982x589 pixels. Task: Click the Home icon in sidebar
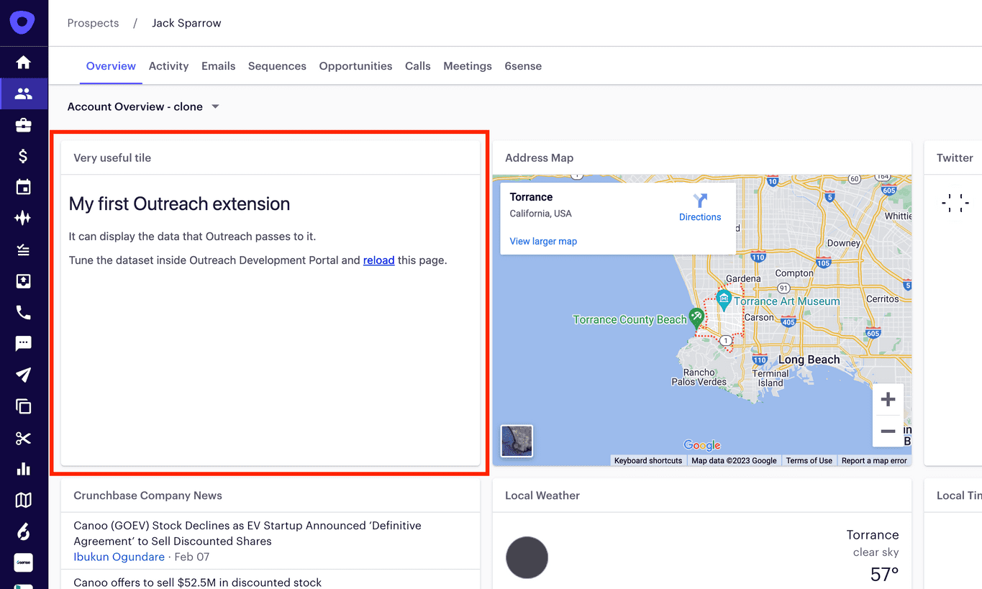coord(24,63)
